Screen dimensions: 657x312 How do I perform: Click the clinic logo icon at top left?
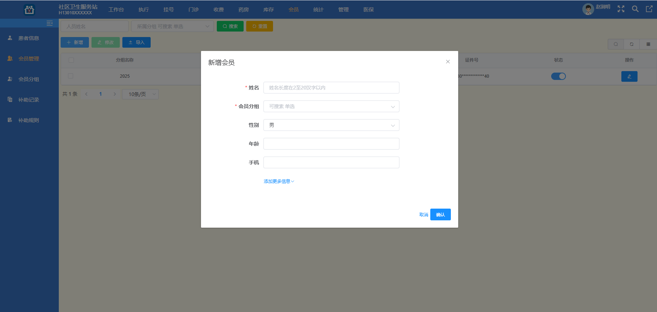click(29, 10)
